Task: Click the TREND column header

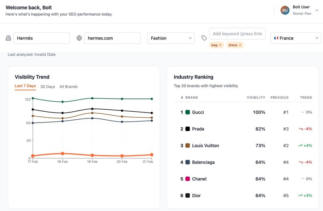Action: click(306, 98)
